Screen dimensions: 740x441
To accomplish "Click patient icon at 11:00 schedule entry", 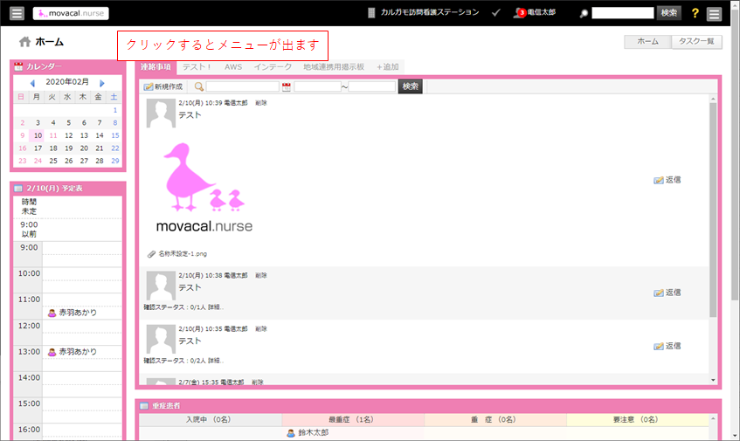I will coord(52,313).
